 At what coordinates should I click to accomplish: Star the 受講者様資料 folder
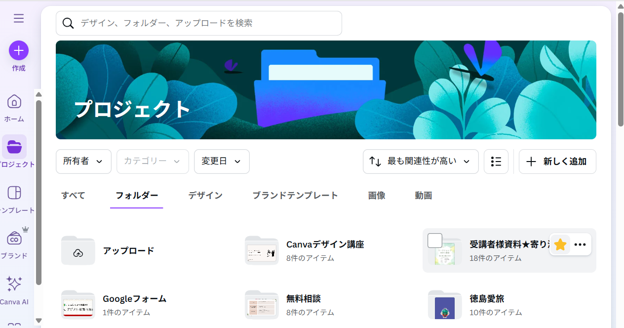point(560,245)
